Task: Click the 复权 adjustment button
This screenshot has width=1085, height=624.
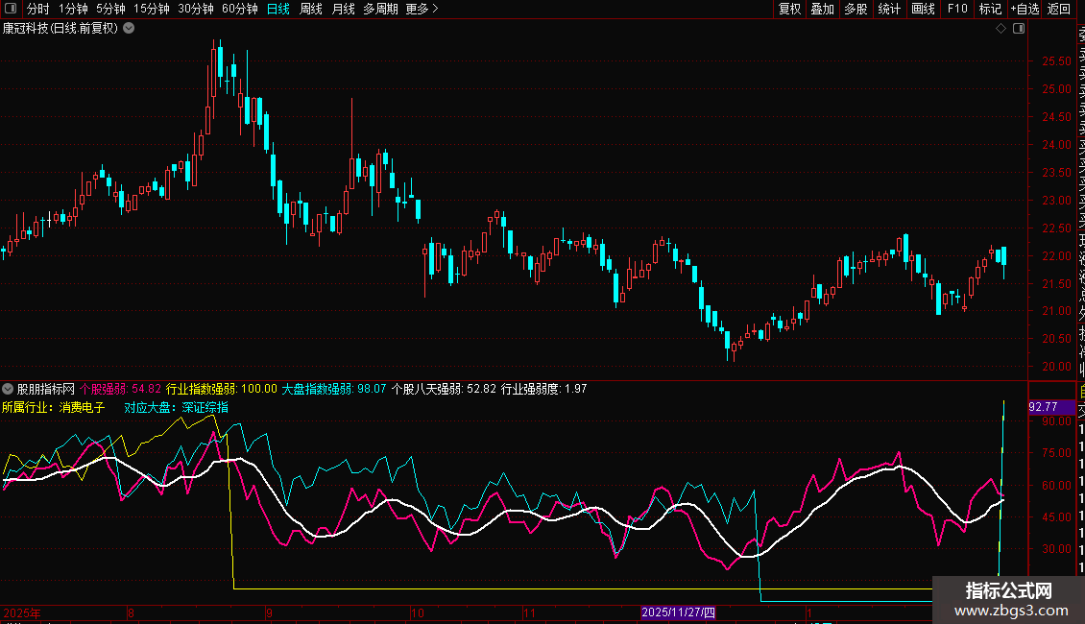Action: [x=789, y=9]
